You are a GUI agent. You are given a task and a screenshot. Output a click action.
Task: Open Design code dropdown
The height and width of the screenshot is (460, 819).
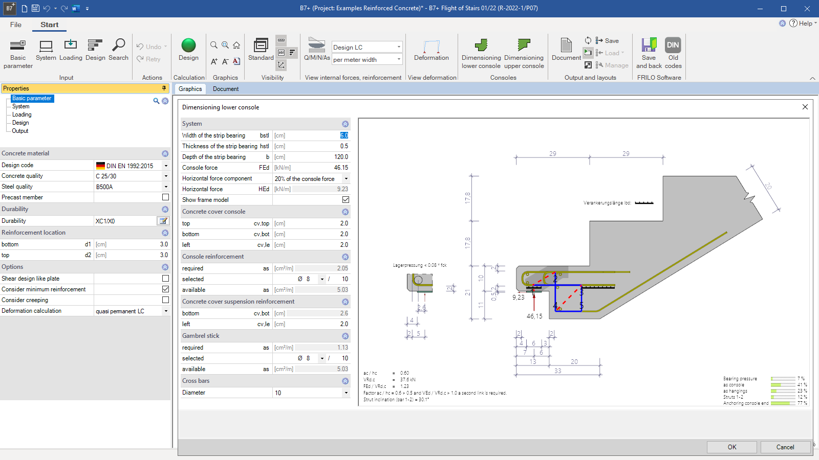pos(166,166)
